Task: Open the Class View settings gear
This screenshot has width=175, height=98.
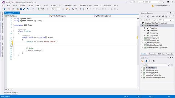Action: pos(154,61)
